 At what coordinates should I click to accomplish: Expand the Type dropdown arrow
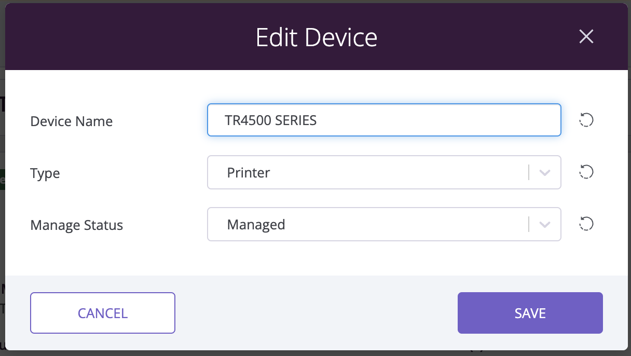click(x=545, y=173)
